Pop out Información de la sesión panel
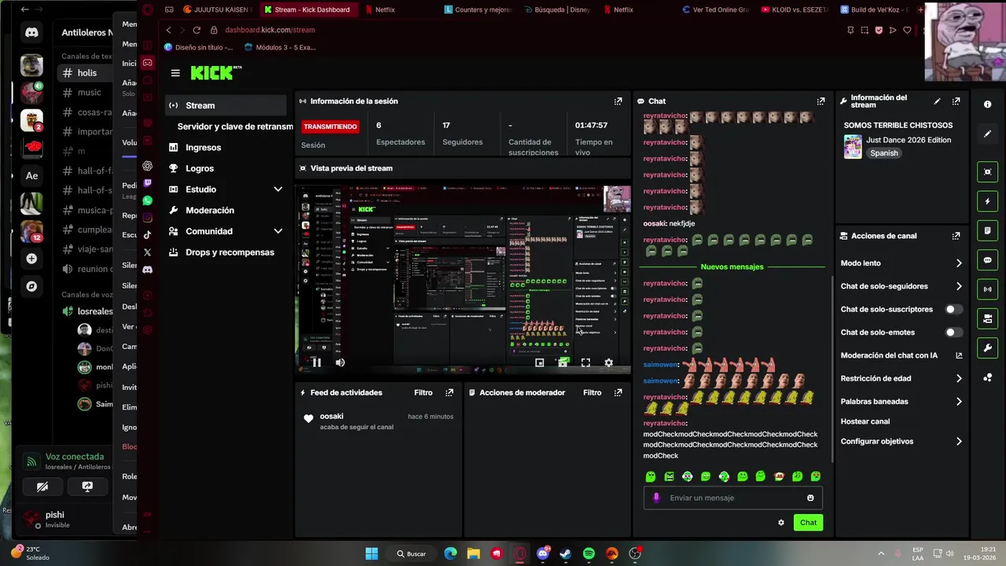 click(618, 101)
